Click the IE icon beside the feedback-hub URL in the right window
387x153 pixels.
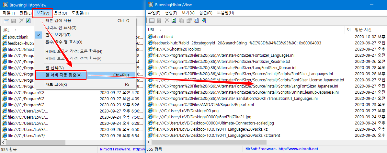tap(150, 43)
